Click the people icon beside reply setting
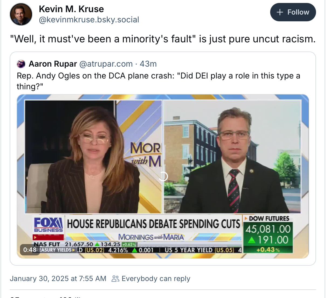Viewport: 326px width, 298px height. coord(115,279)
